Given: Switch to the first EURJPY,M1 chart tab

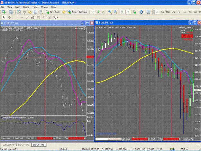Looking at the screenshot, I should [x=24, y=145].
